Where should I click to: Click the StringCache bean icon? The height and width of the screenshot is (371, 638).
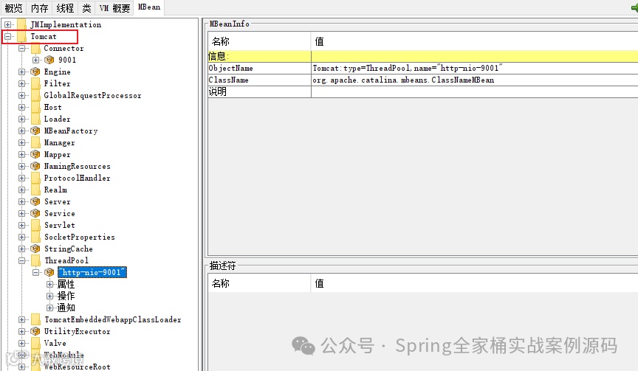pos(35,249)
